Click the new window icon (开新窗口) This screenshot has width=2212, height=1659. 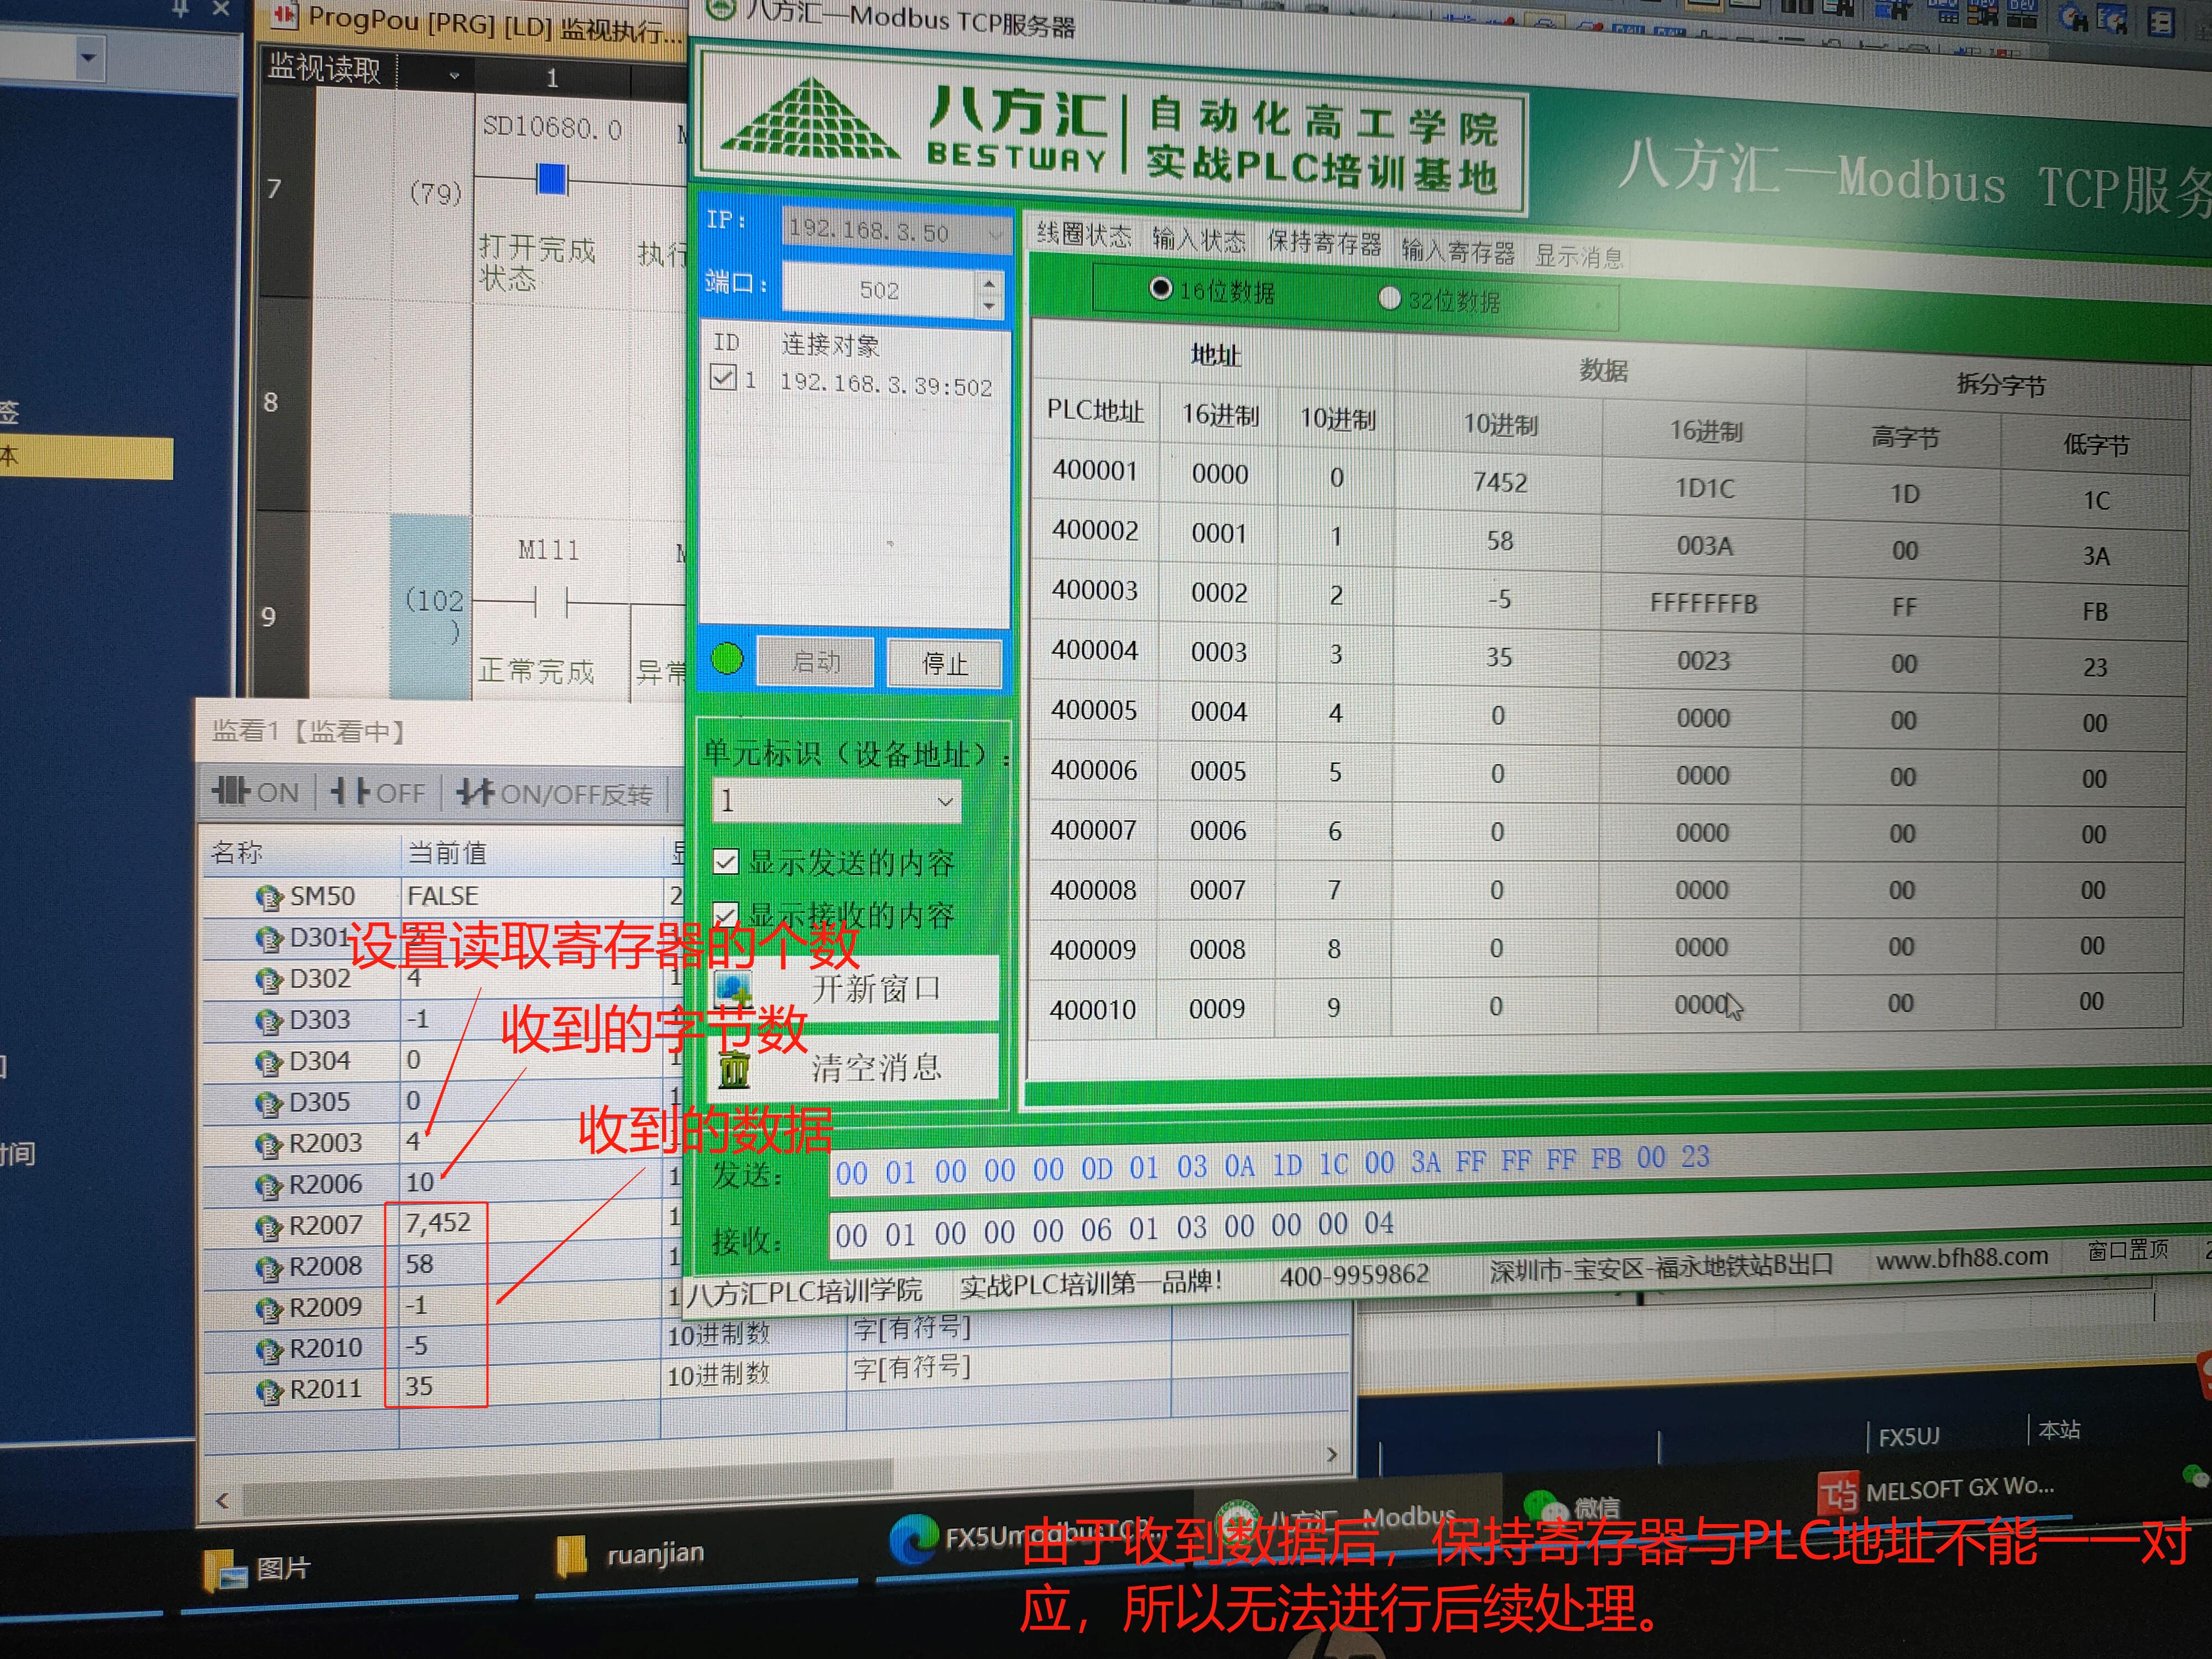point(734,990)
